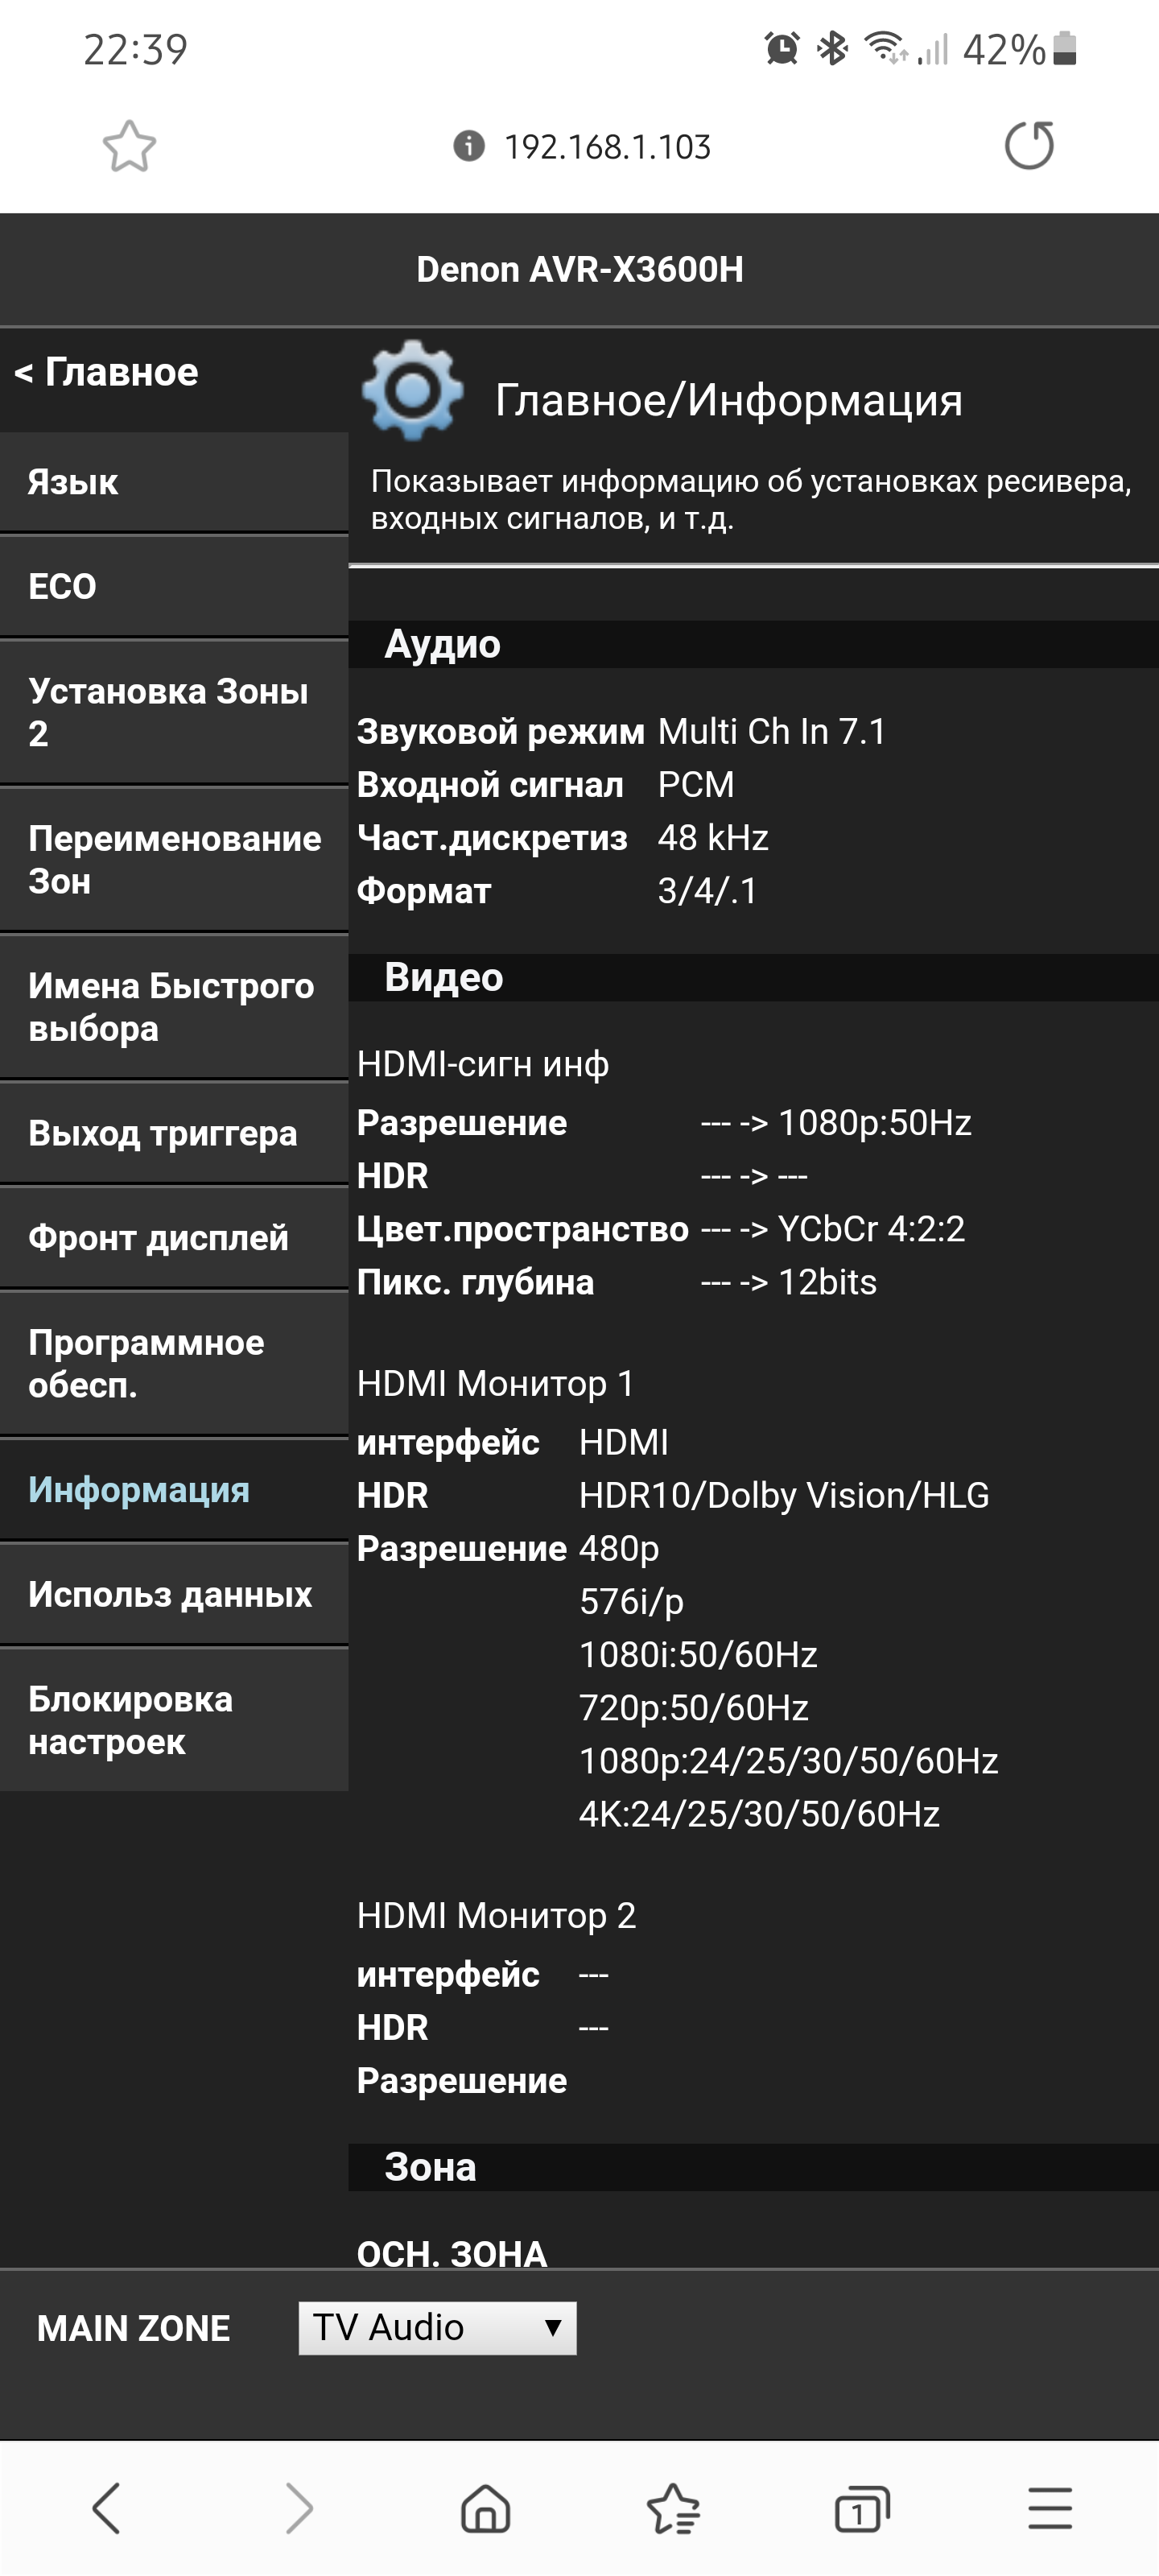Click the blue settings gear icon

tap(412, 391)
